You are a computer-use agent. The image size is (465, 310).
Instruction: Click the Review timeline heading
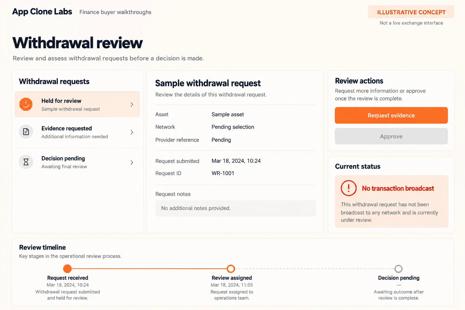(x=42, y=247)
